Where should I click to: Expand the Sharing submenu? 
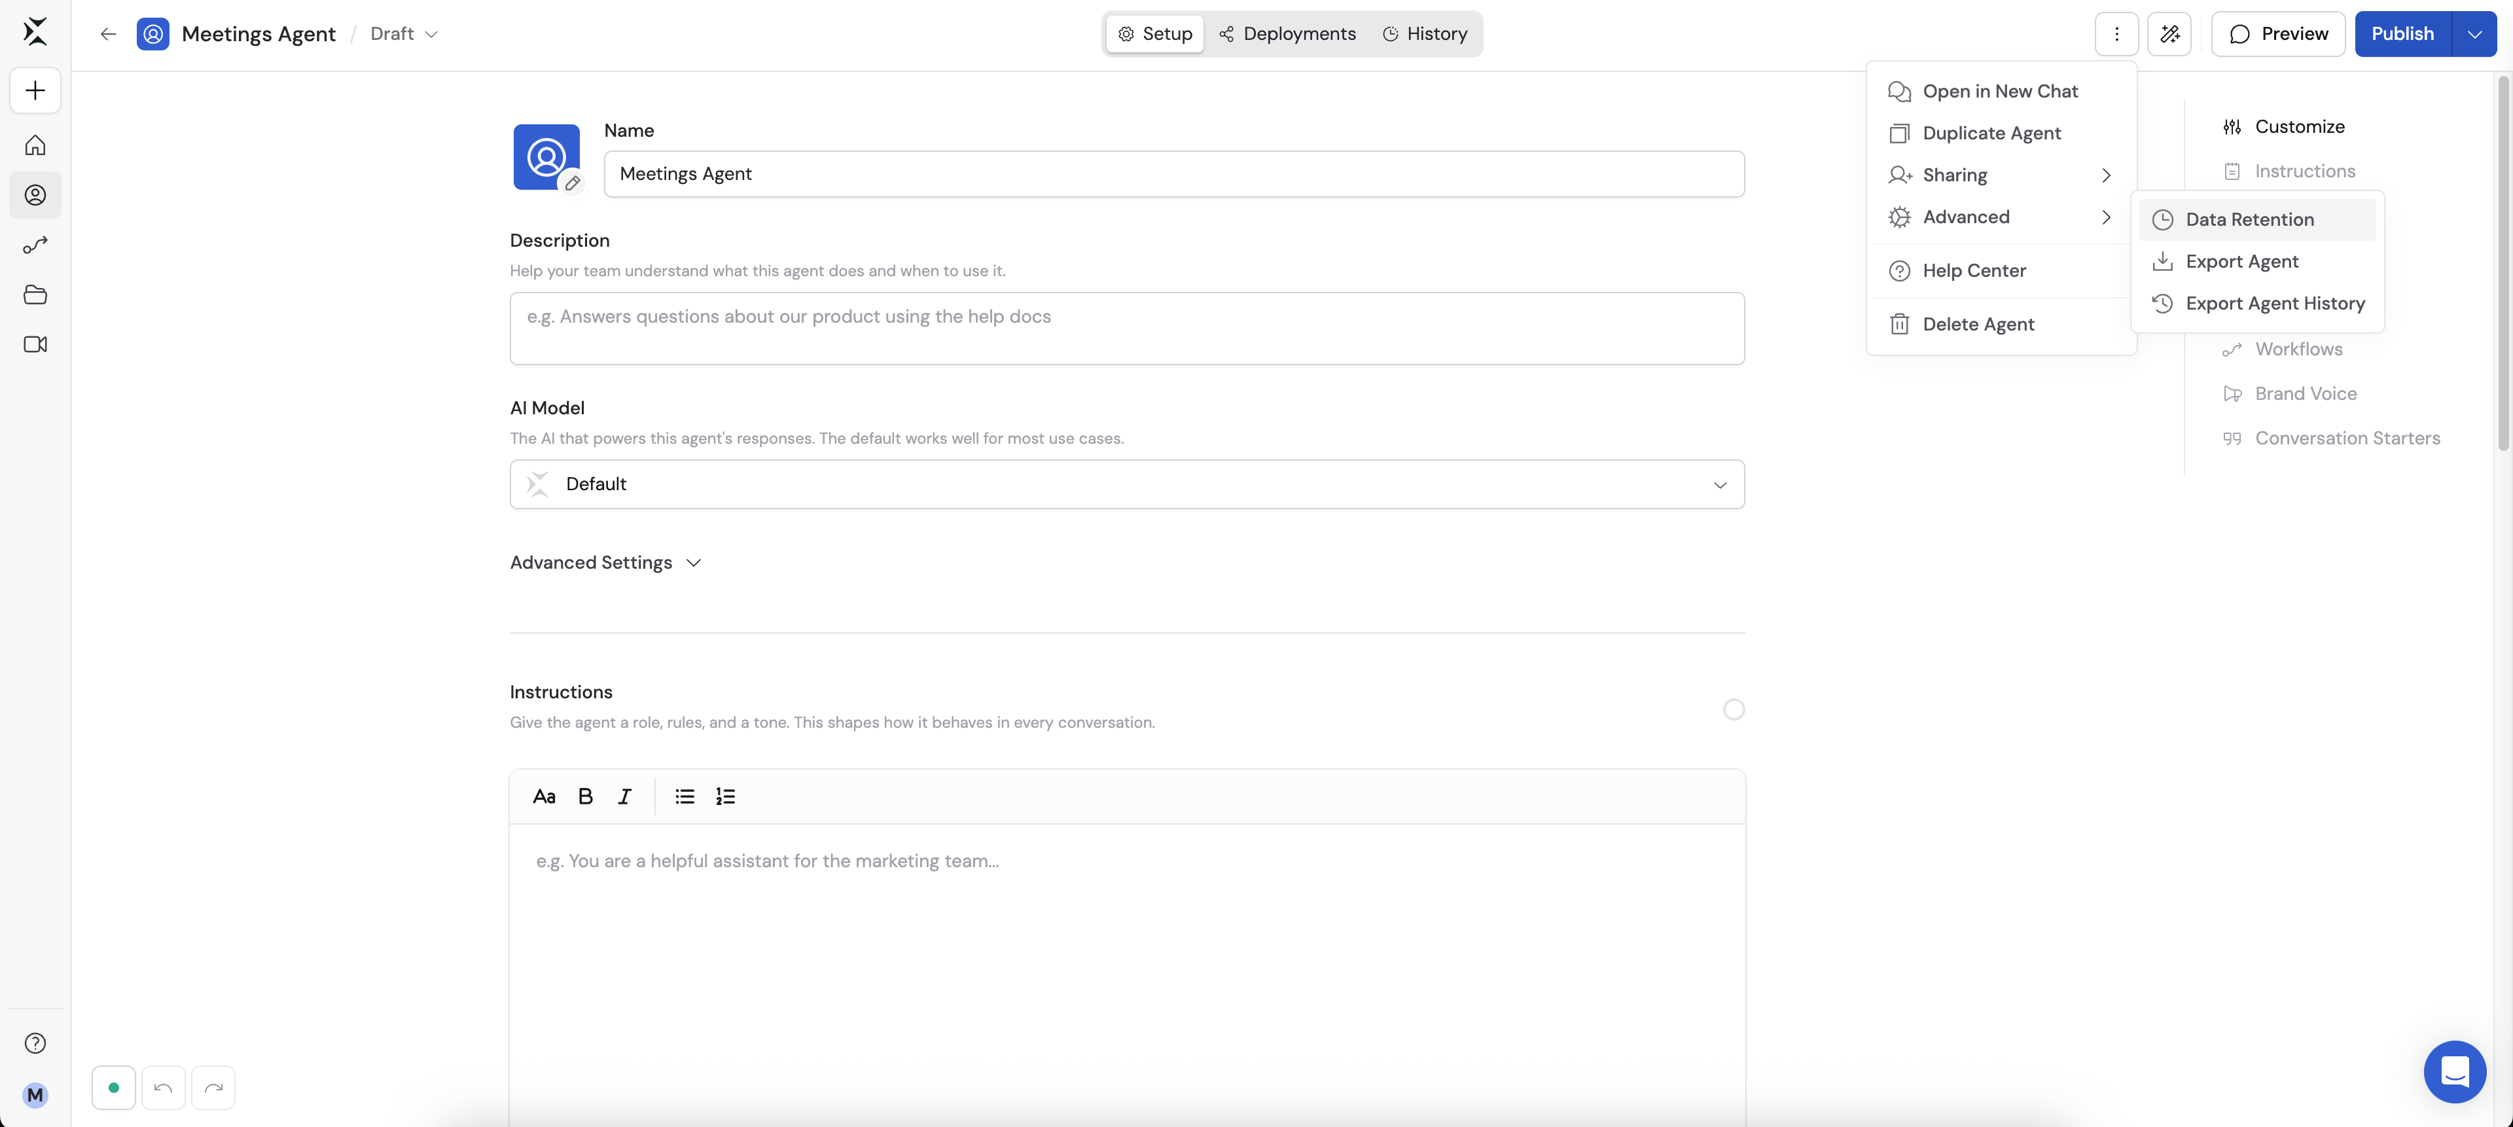(2001, 175)
